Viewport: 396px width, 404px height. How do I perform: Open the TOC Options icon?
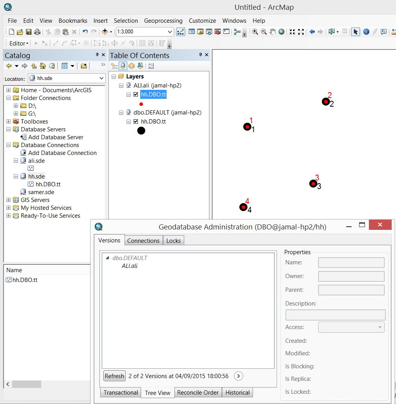[x=151, y=66]
